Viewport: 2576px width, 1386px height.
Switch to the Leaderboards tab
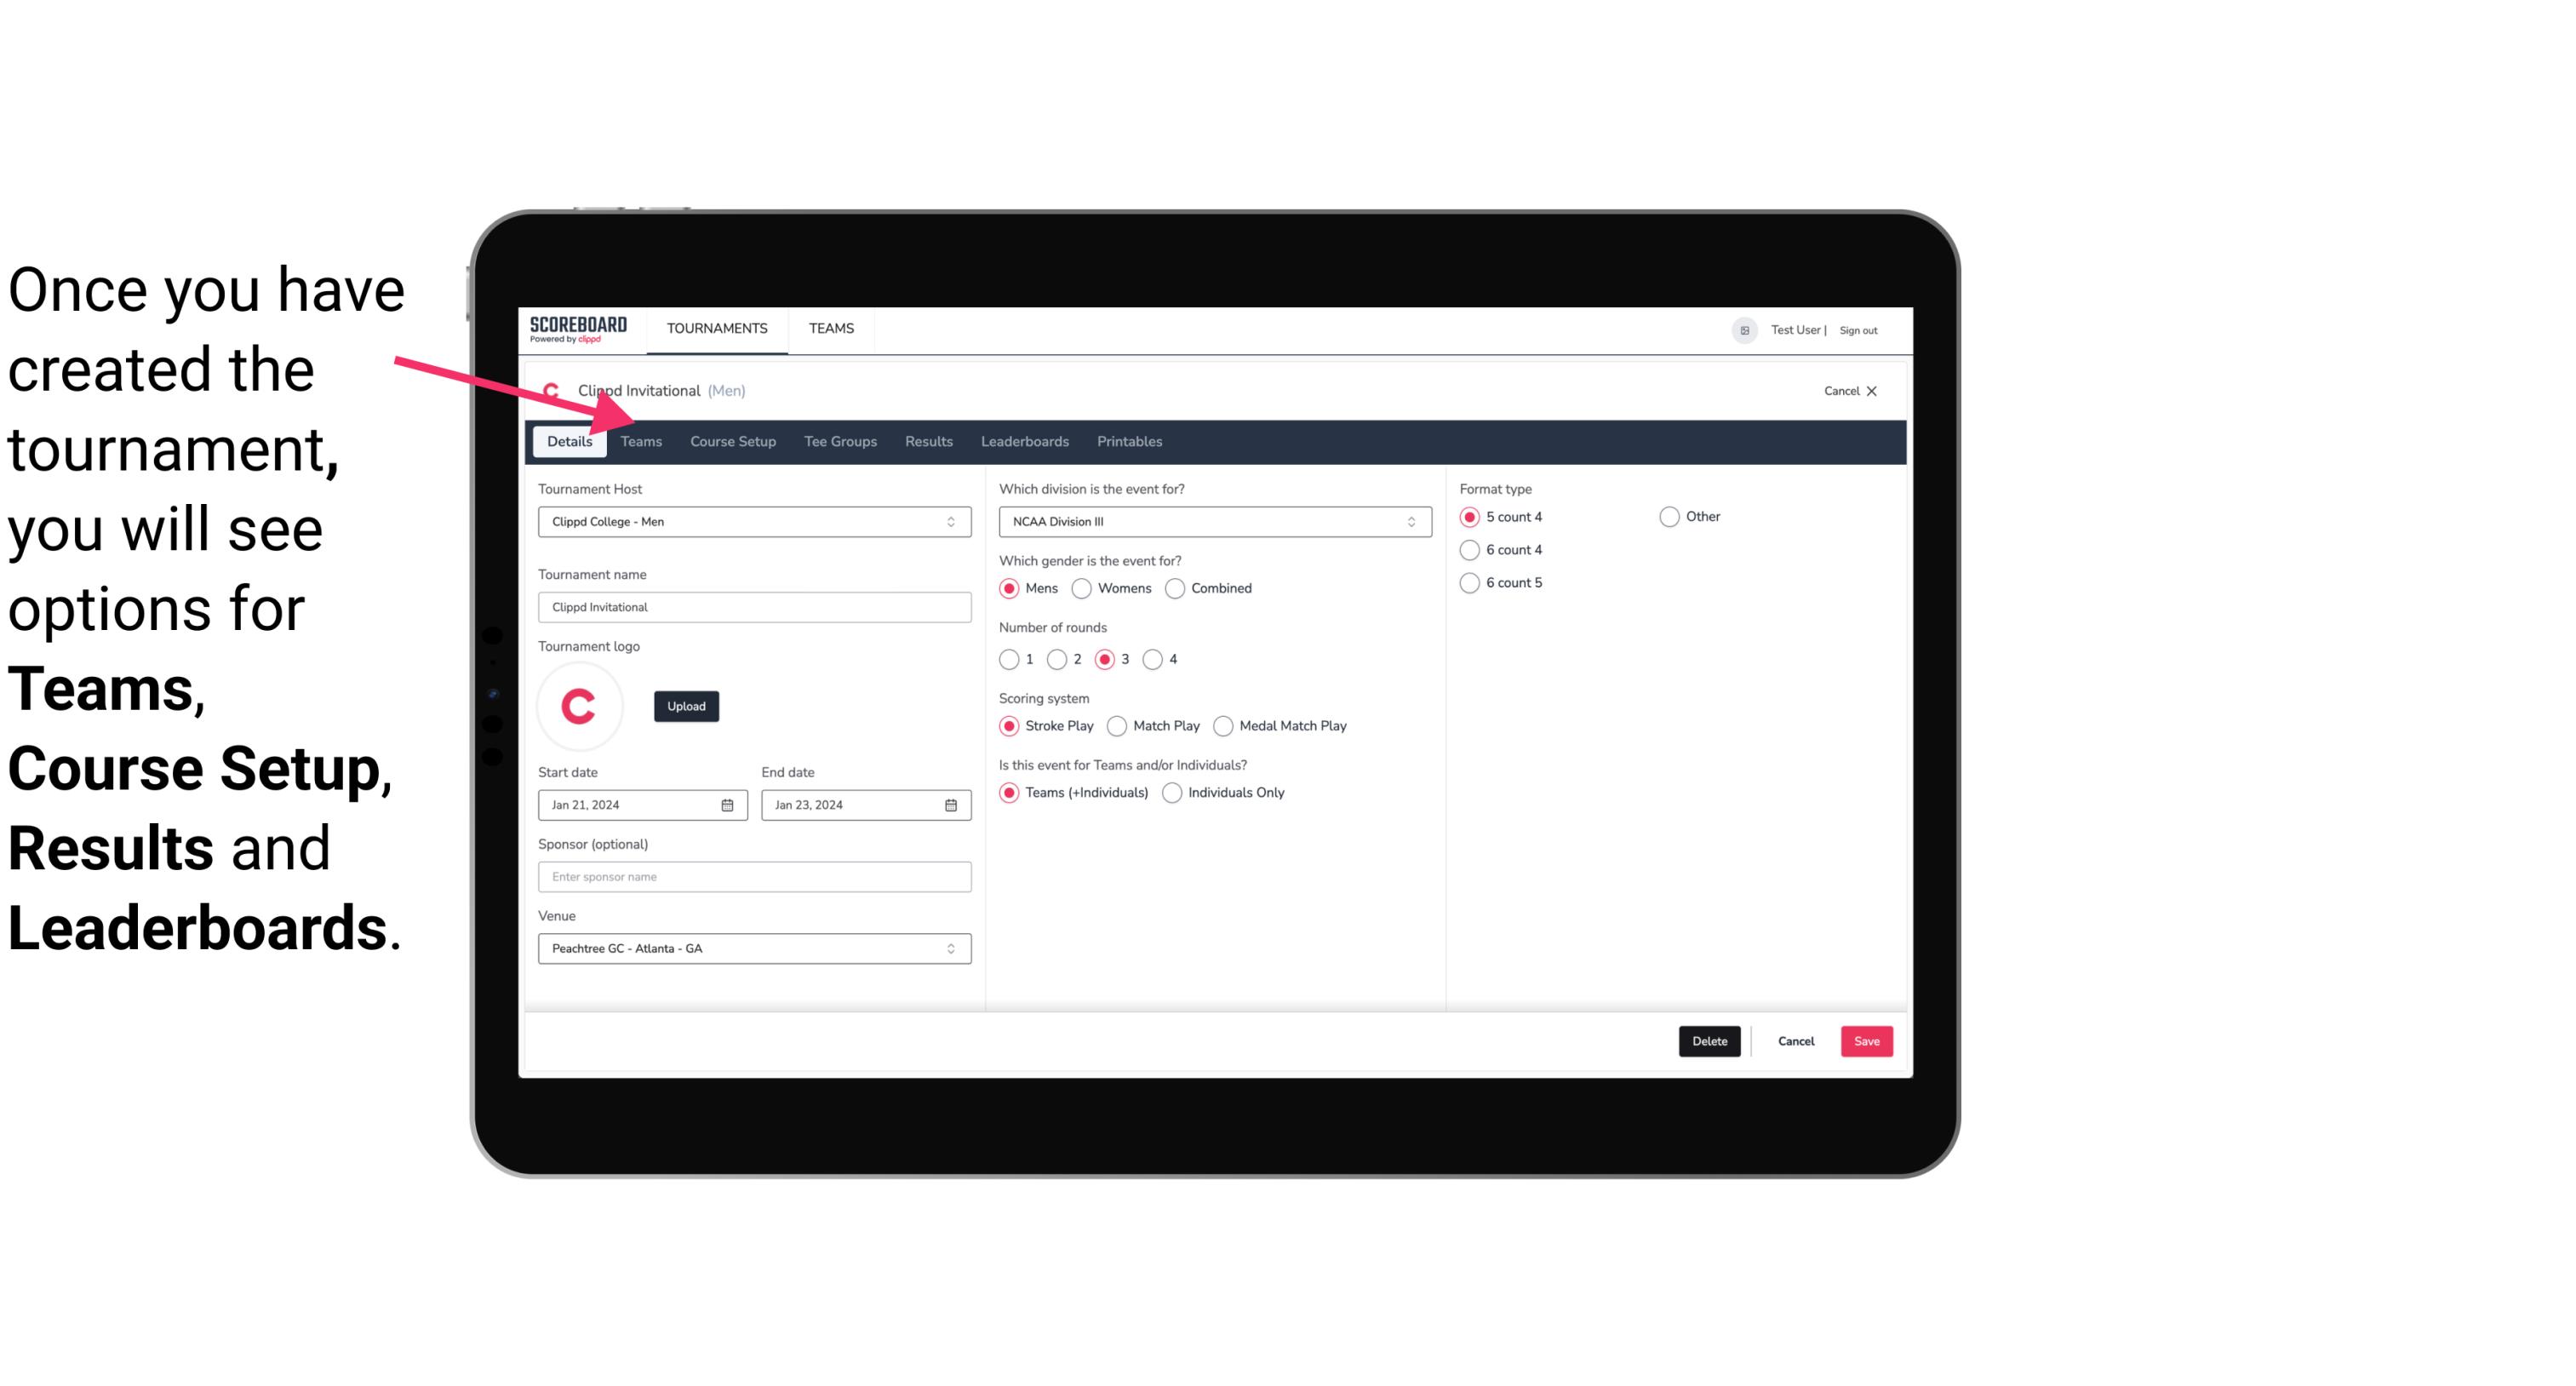click(x=1025, y=440)
